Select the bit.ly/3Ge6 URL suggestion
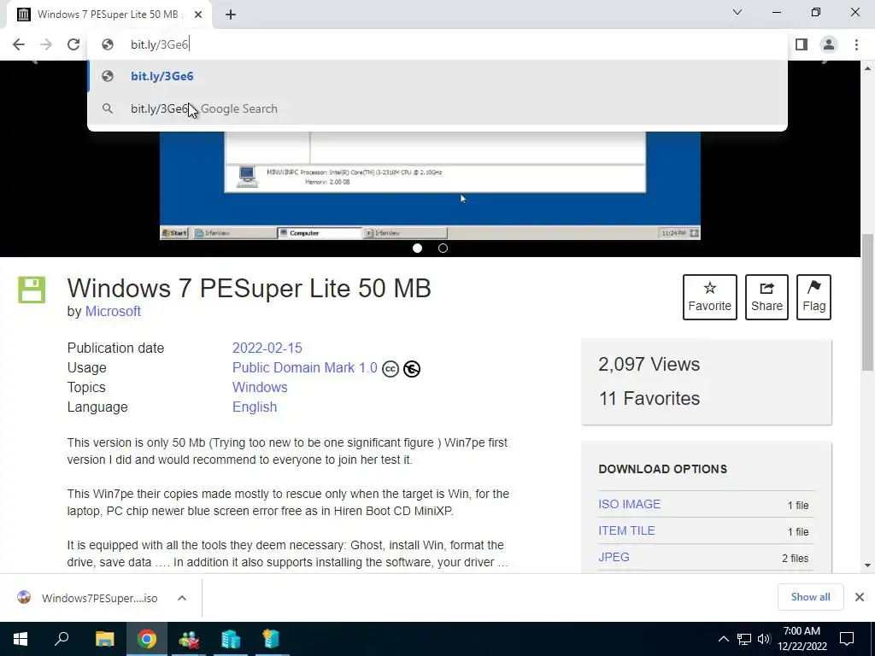This screenshot has height=656, width=875. pyautogui.click(x=437, y=76)
